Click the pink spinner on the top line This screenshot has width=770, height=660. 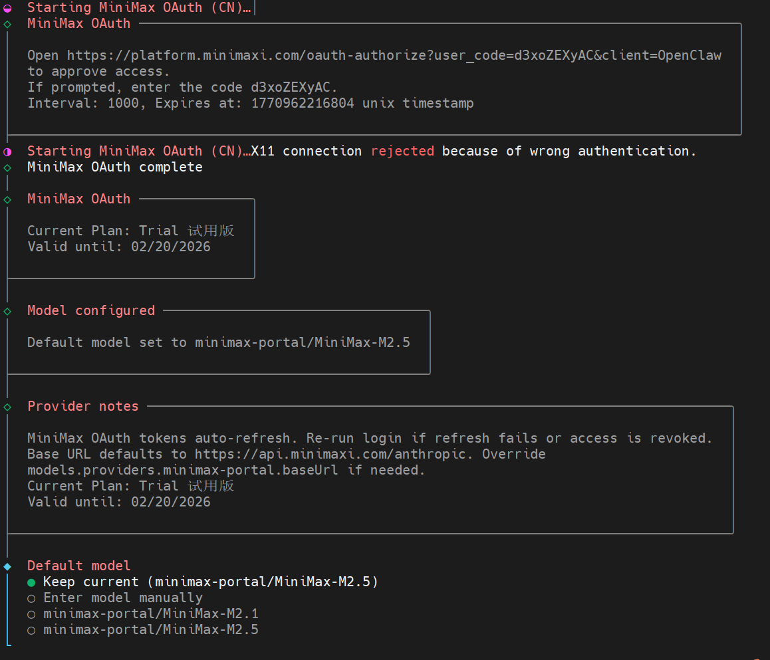click(x=7, y=8)
